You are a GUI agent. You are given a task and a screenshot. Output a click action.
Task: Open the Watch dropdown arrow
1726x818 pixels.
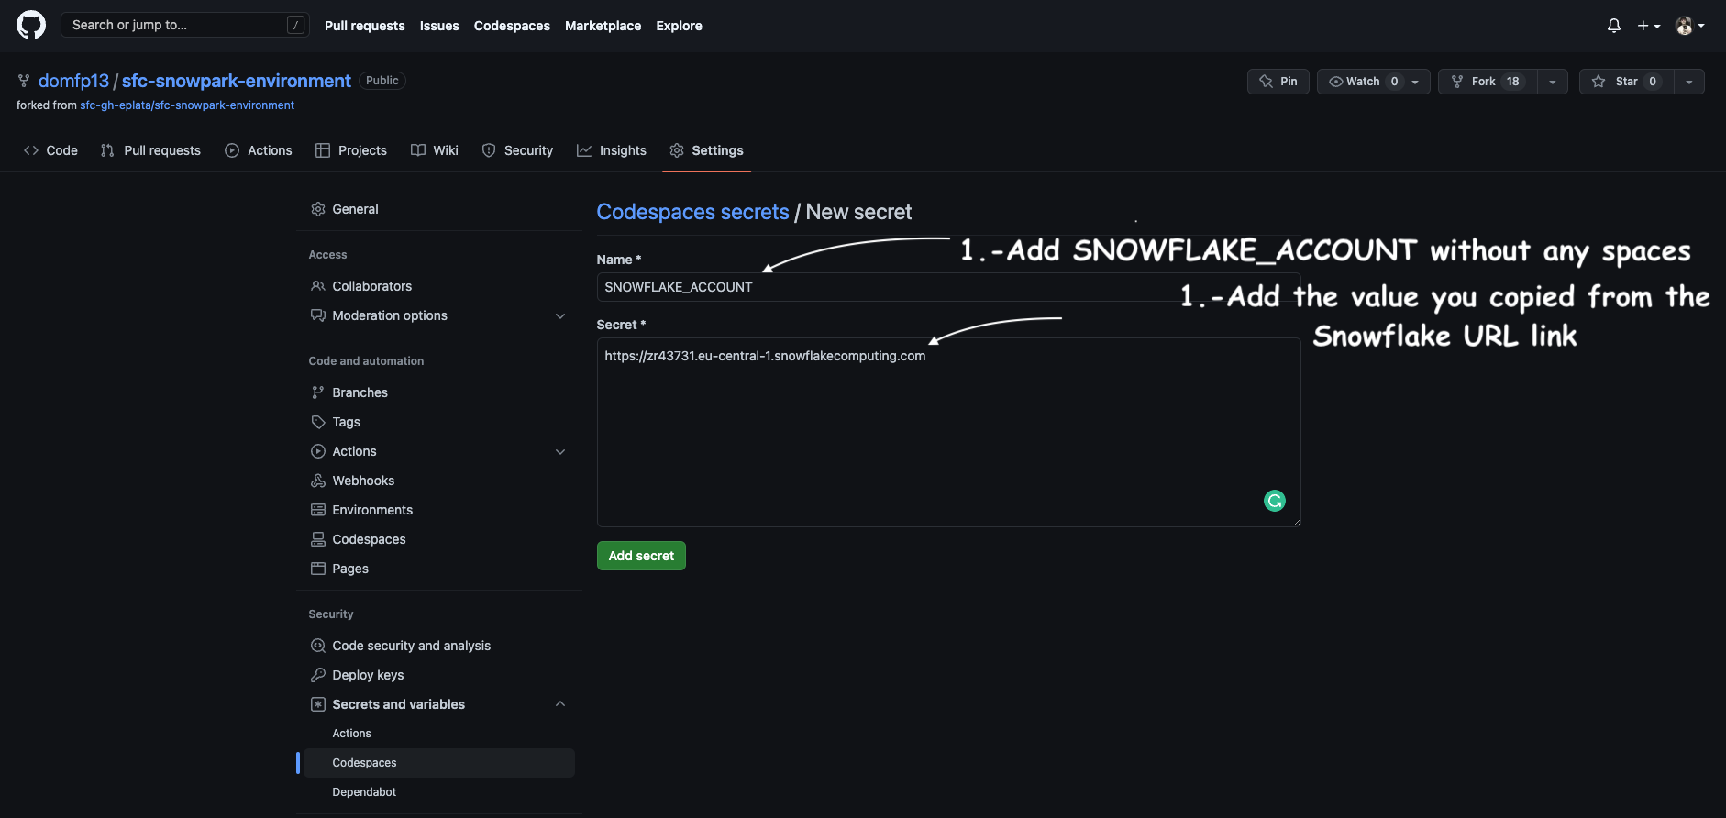(x=1416, y=82)
